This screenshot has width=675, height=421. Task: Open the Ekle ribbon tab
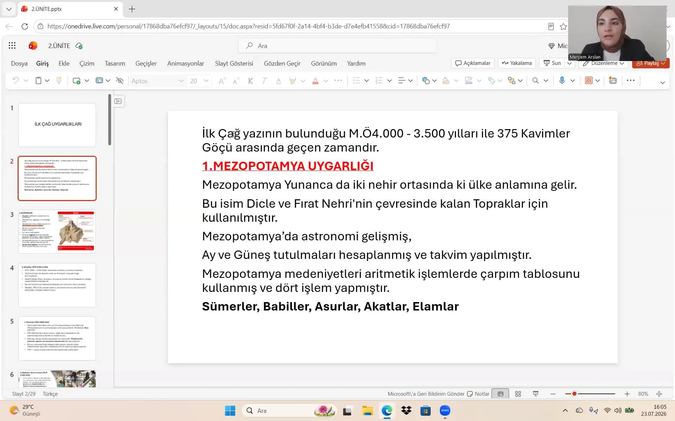[64, 64]
